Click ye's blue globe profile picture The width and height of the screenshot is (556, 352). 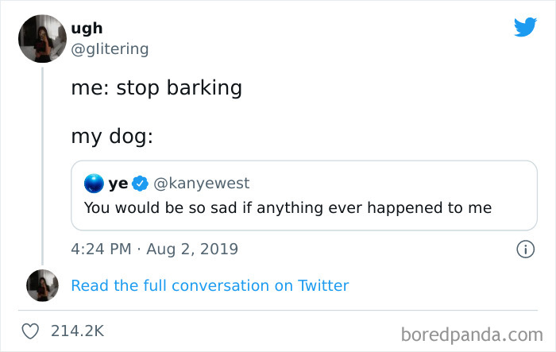click(x=95, y=184)
